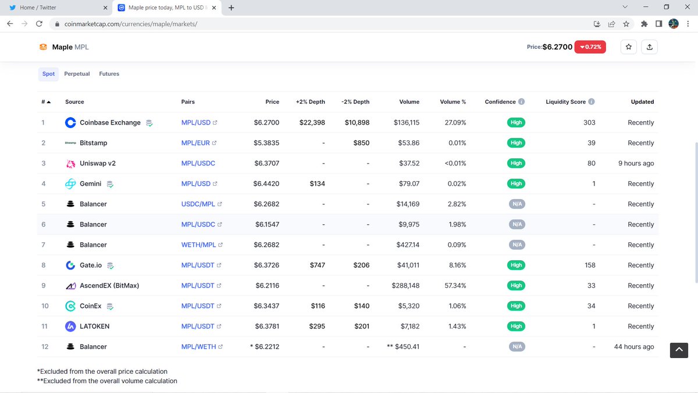Open MPL/EUR pair link on Bitstamp

pos(199,143)
